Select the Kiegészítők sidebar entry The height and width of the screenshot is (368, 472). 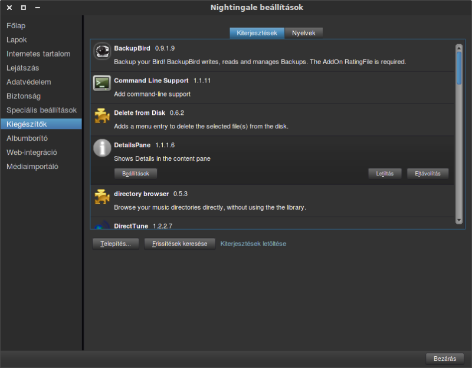click(x=41, y=124)
